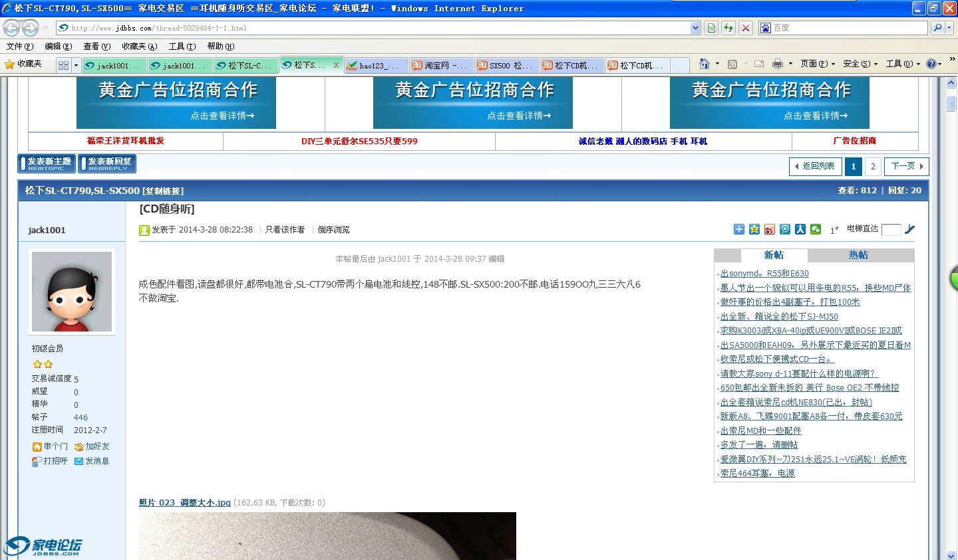Open the IE home page icon
Viewport: 958px width, 560px height.
(x=704, y=64)
